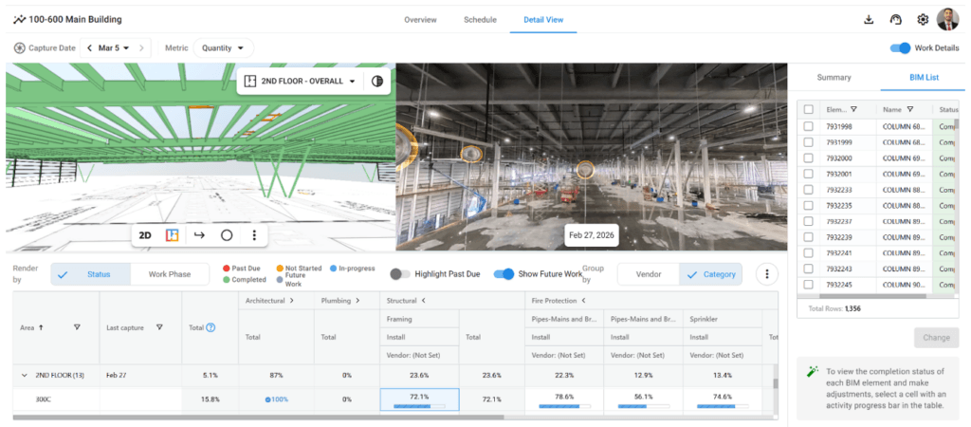Expand the Architectural column group
This screenshot has height=427, width=971.
coord(291,301)
